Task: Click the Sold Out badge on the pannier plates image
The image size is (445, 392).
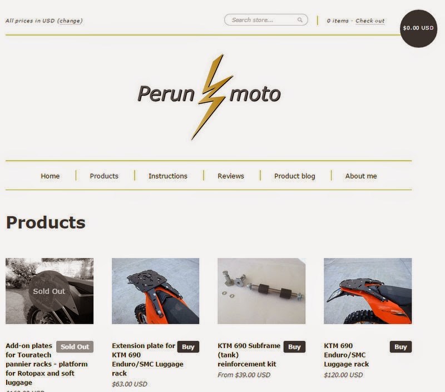Action: 49,291
